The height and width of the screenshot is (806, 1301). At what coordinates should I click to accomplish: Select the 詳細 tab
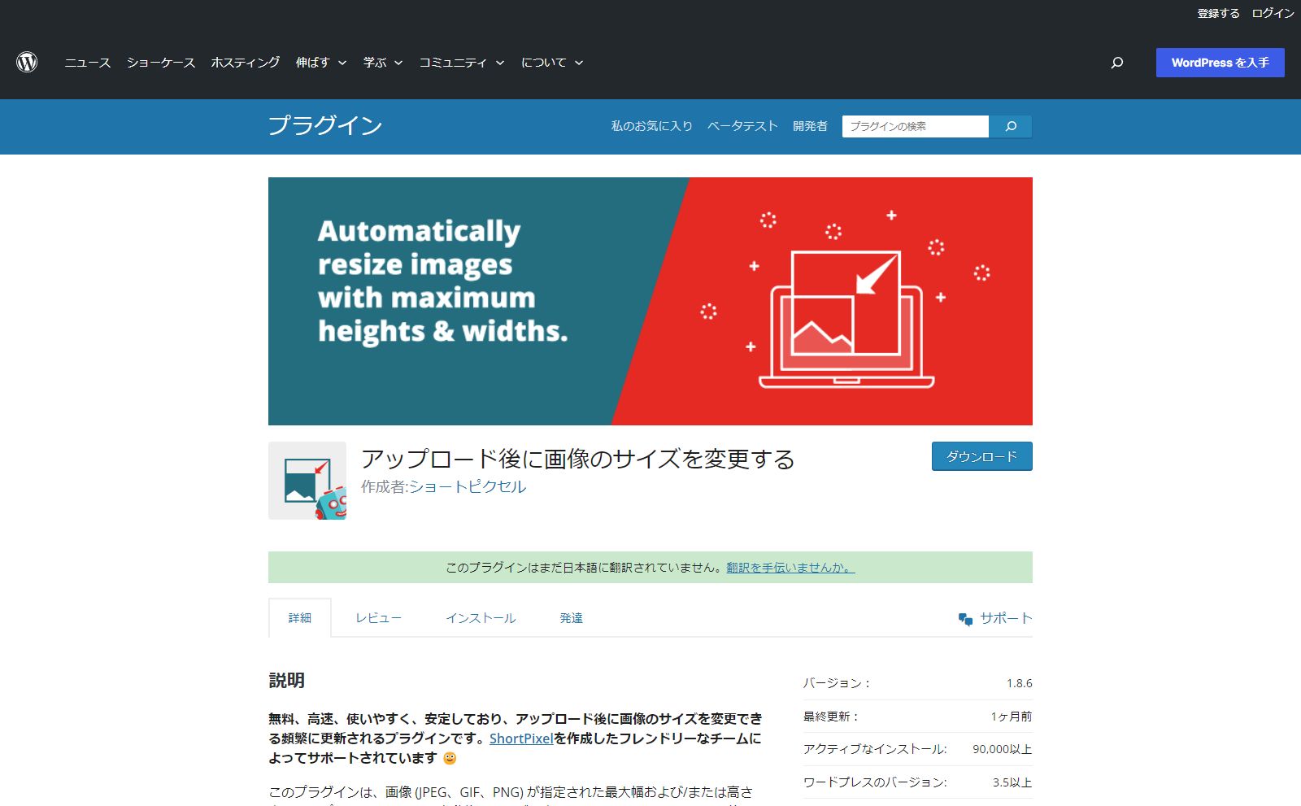coord(300,618)
